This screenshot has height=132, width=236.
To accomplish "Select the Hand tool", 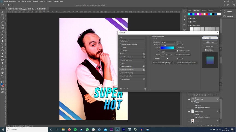I will pos(2,73).
